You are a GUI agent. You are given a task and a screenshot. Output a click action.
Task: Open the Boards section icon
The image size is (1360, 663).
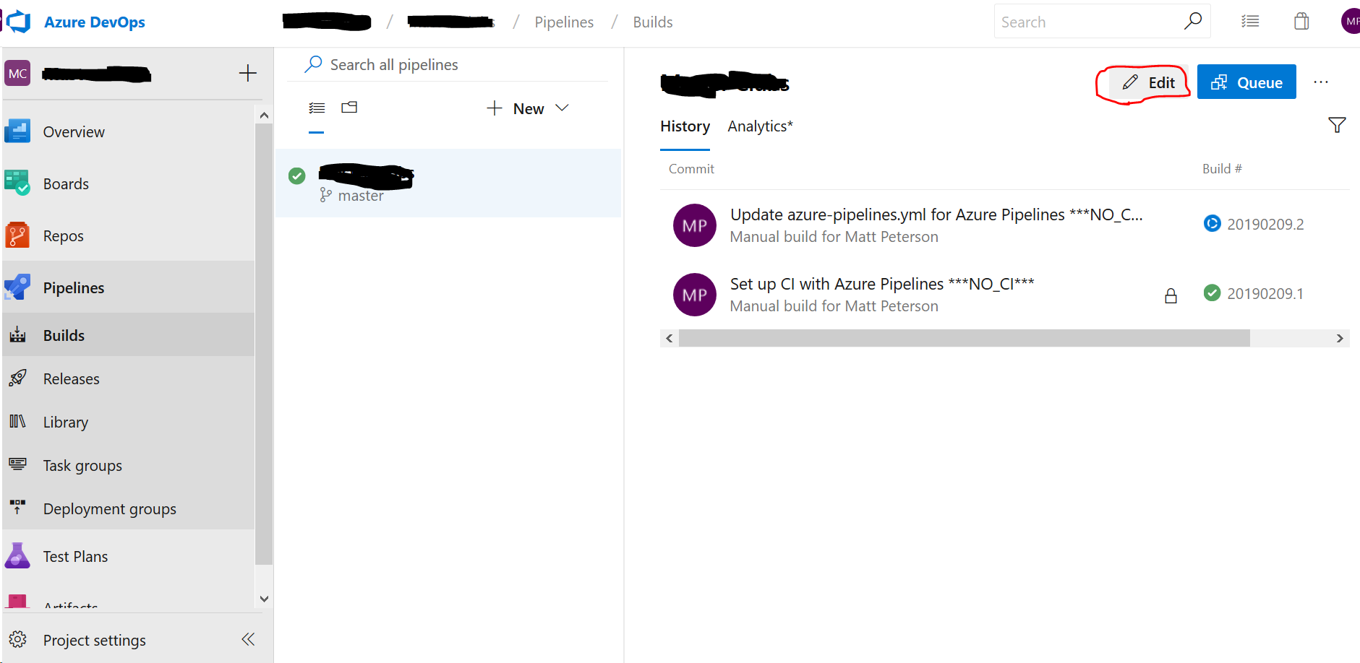point(17,183)
